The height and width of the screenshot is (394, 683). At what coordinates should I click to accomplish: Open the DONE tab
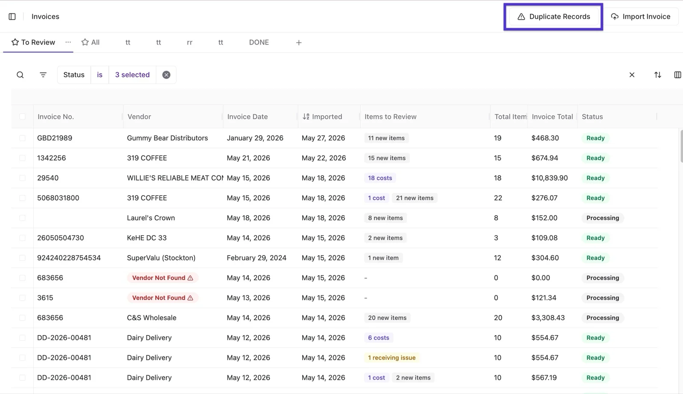coord(259,42)
